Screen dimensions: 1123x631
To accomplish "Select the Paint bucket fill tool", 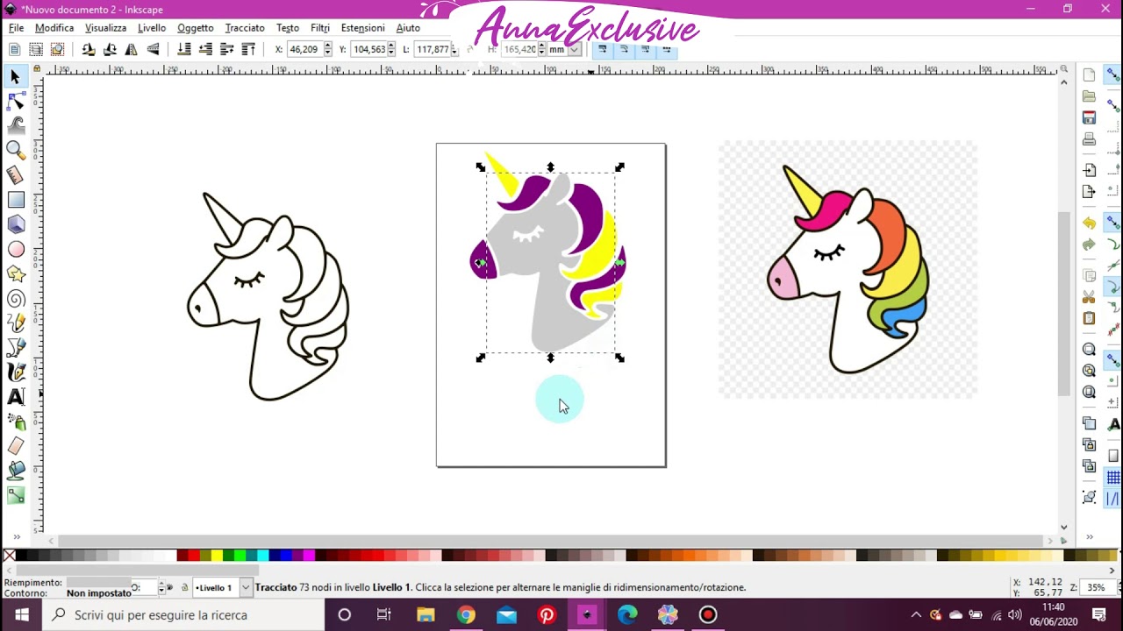I will point(15,471).
